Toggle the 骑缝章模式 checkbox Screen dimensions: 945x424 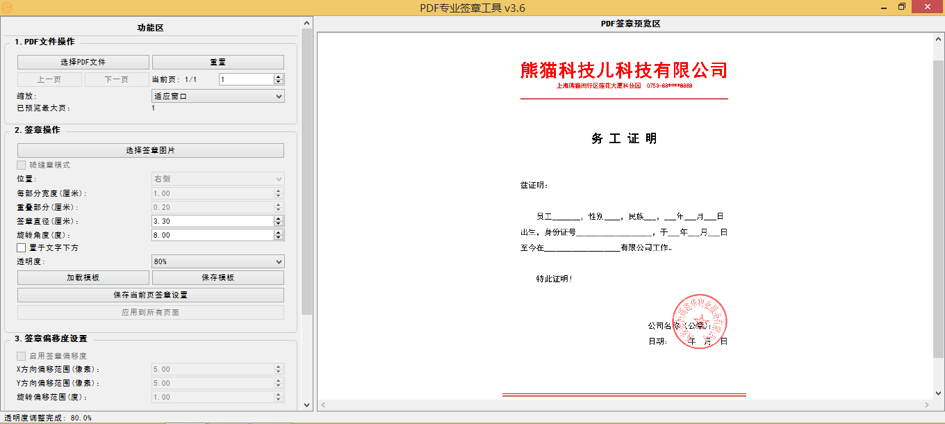(22, 165)
